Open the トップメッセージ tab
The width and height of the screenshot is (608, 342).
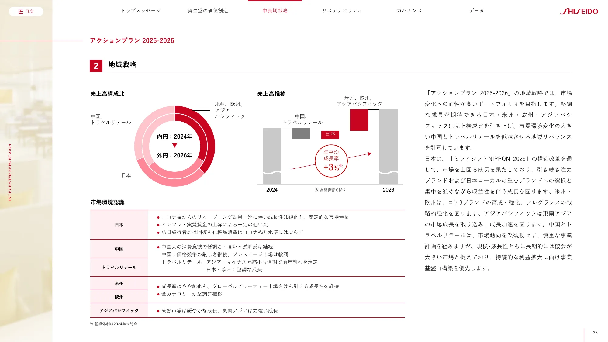tap(141, 11)
